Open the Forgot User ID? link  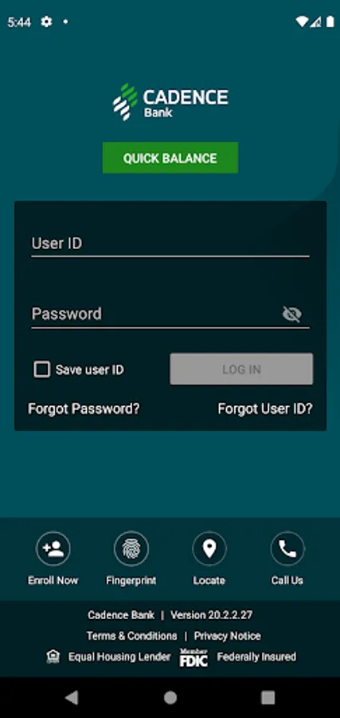pos(265,408)
